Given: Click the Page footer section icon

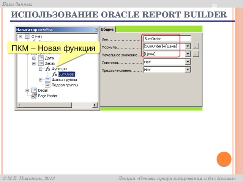Looking at the screenshot, I should [34, 96].
